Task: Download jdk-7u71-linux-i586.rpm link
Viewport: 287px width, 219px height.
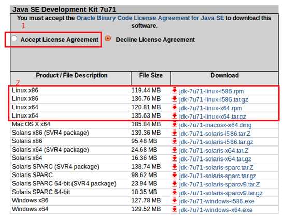Action: point(211,91)
